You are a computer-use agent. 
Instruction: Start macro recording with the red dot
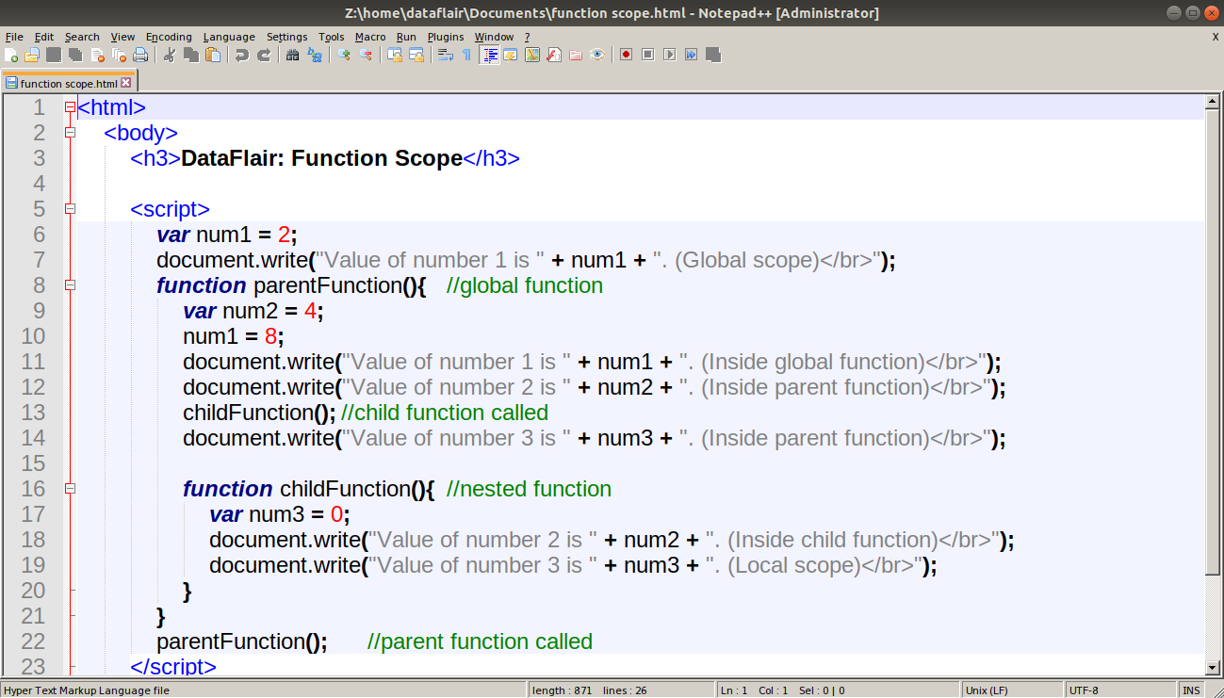tap(627, 55)
